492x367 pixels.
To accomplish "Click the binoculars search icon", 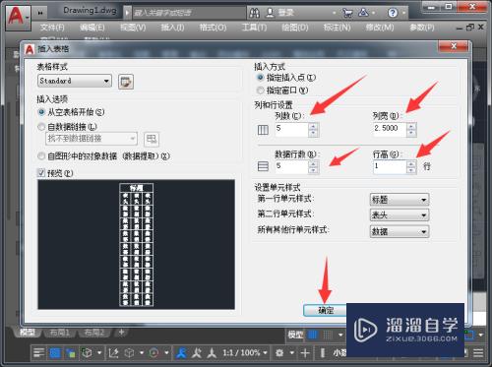I will (x=254, y=13).
